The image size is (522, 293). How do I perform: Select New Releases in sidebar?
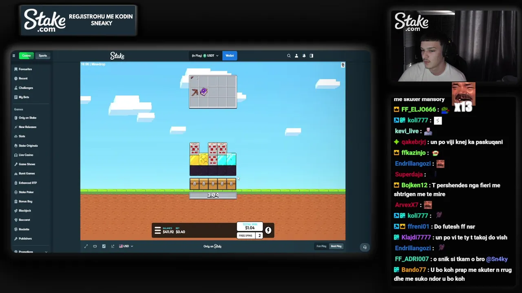27,127
